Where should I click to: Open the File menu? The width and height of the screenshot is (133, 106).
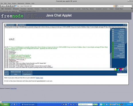click(x=2, y=3)
